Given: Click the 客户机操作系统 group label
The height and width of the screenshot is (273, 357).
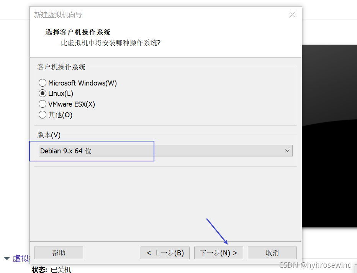Looking at the screenshot, I should (61, 67).
